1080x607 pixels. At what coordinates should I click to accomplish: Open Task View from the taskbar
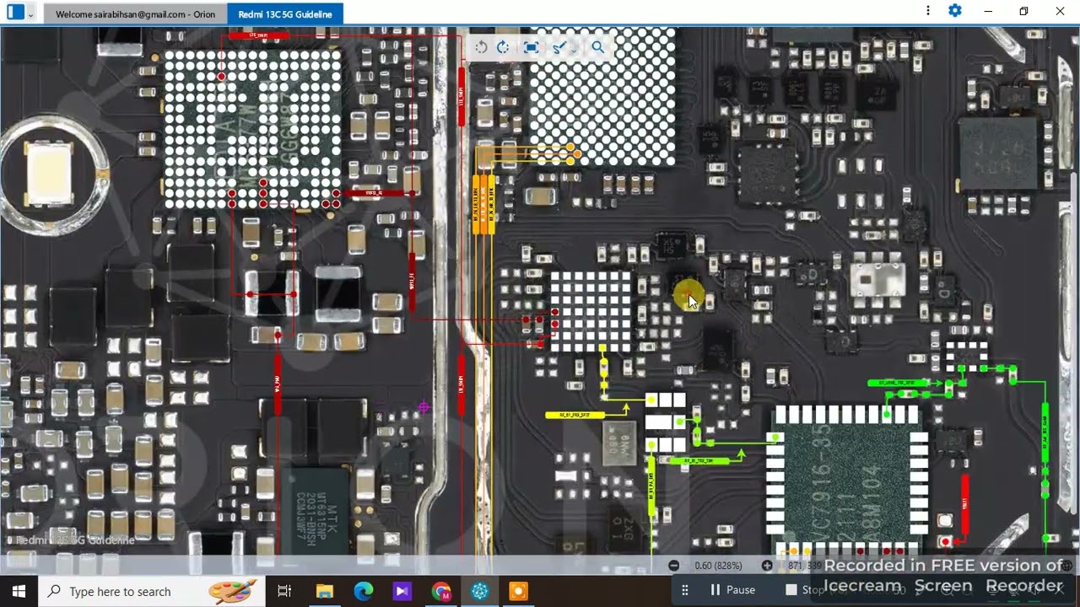click(284, 591)
